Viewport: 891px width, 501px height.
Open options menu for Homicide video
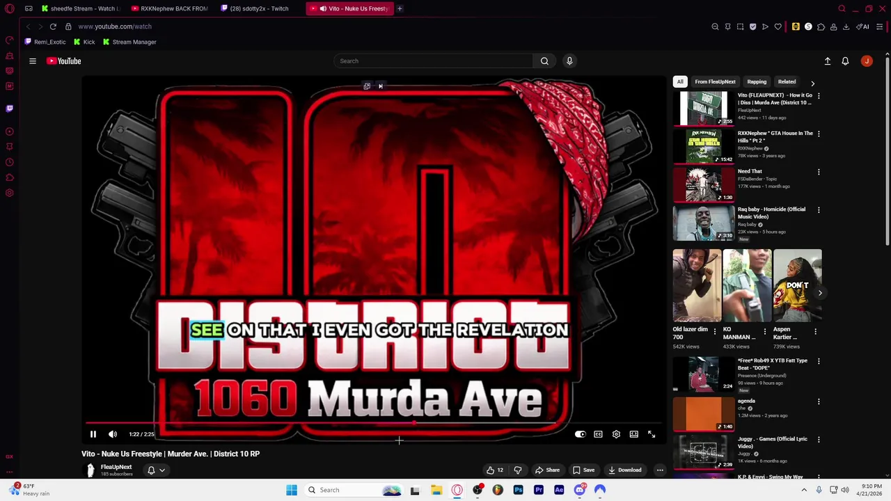tap(819, 209)
